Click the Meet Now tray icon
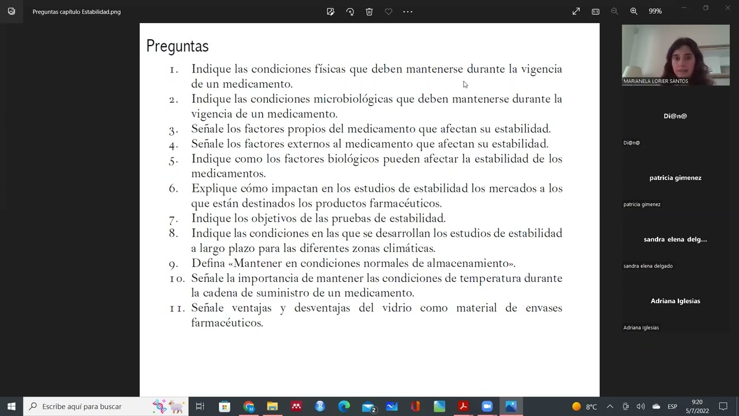This screenshot has height=416, width=739. pos(625,406)
